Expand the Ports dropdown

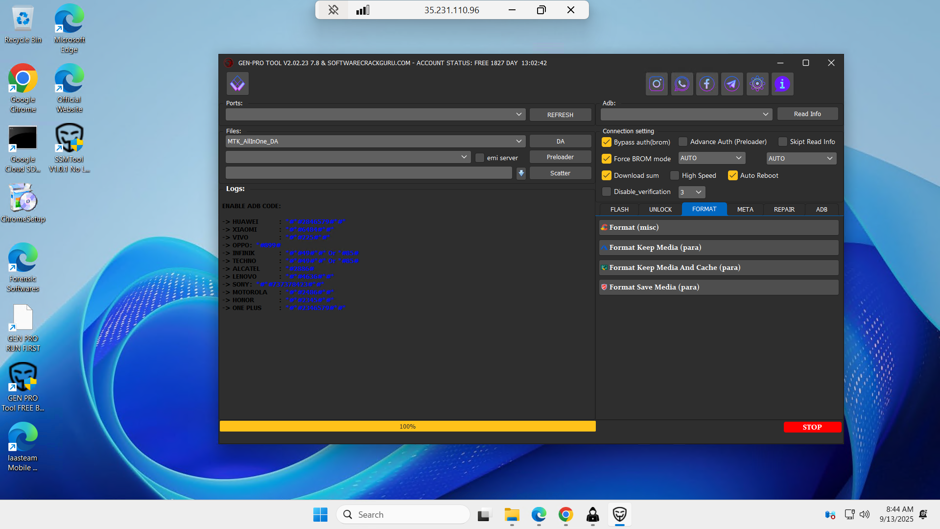(x=518, y=115)
